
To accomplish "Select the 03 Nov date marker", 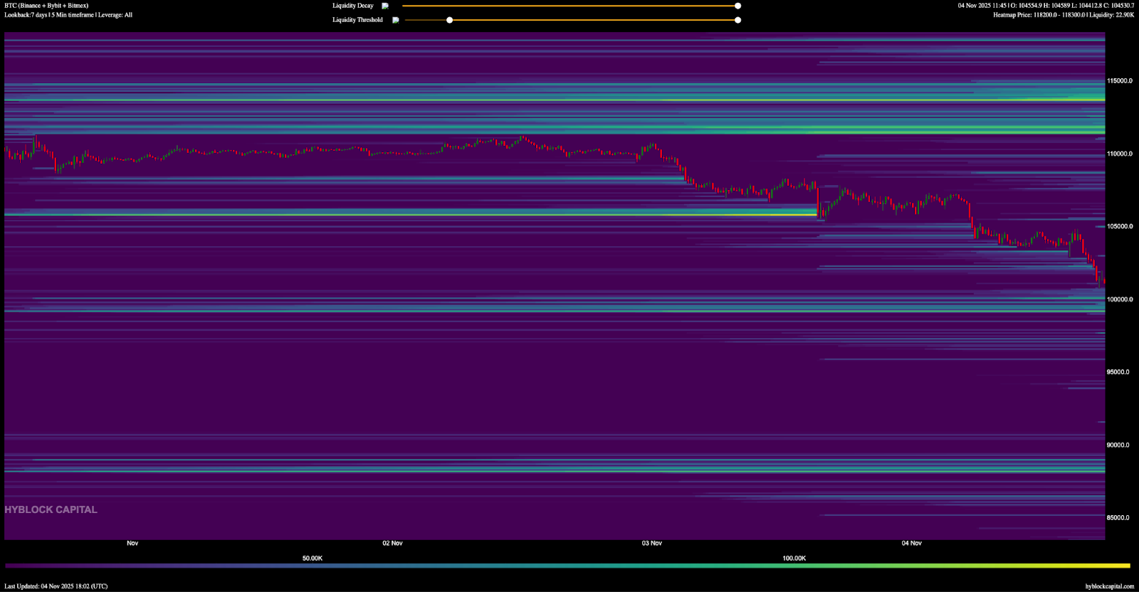I will 651,543.
